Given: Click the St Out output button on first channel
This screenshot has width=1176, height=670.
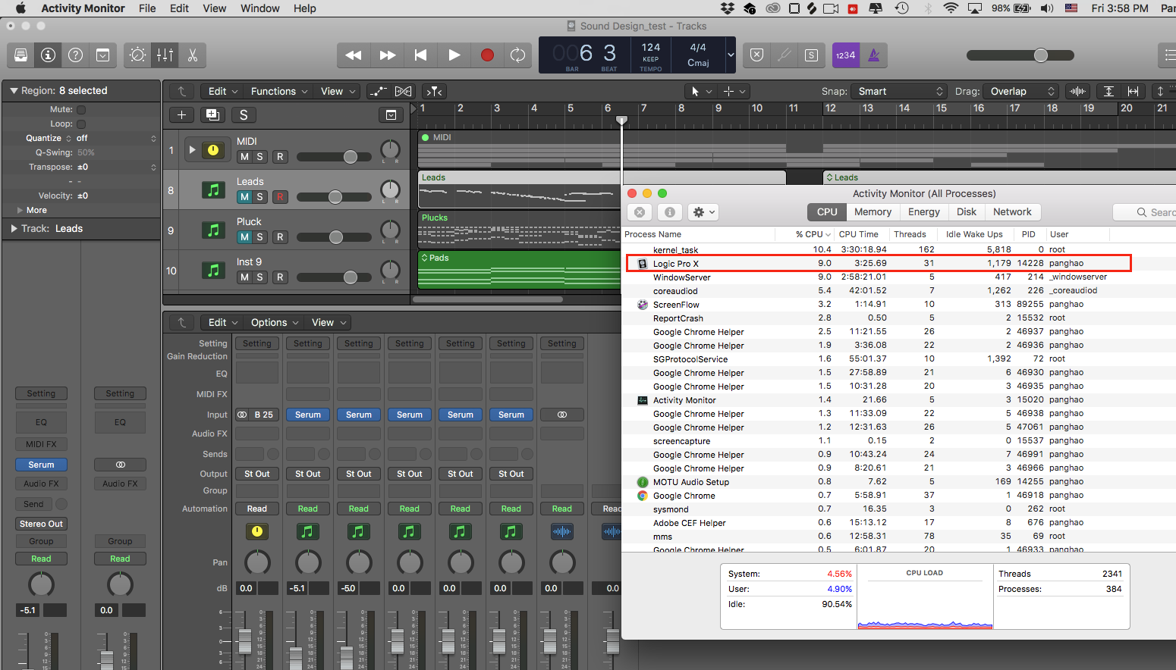Looking at the screenshot, I should (x=256, y=474).
